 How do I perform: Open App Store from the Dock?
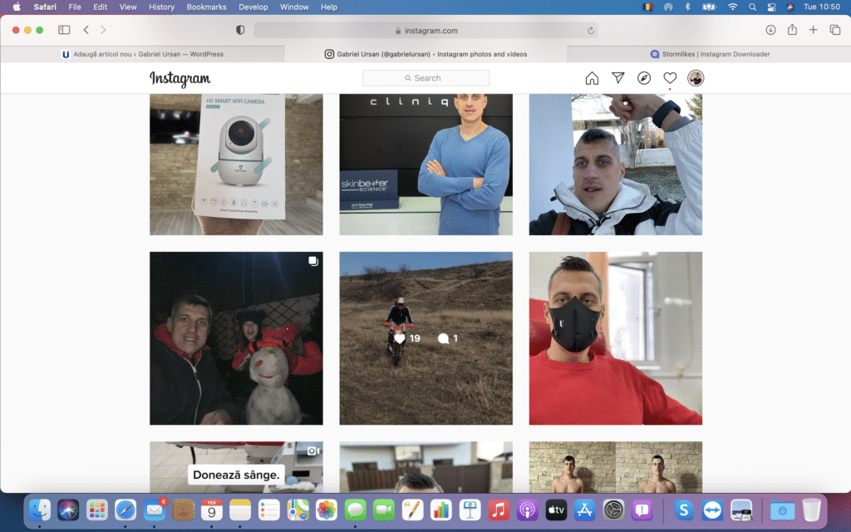click(x=584, y=510)
